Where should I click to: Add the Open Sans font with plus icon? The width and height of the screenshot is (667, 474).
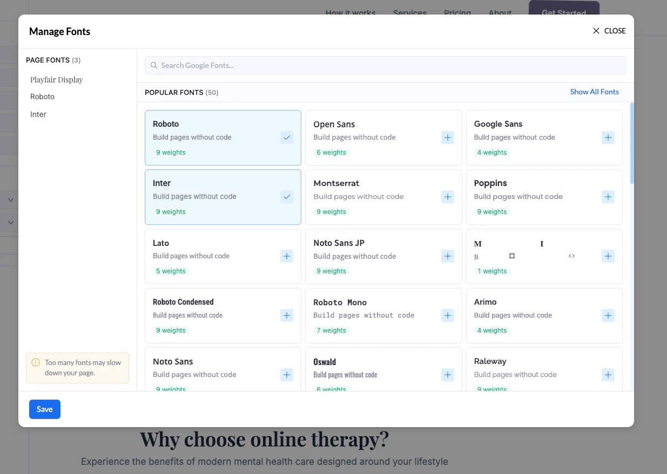coord(448,138)
